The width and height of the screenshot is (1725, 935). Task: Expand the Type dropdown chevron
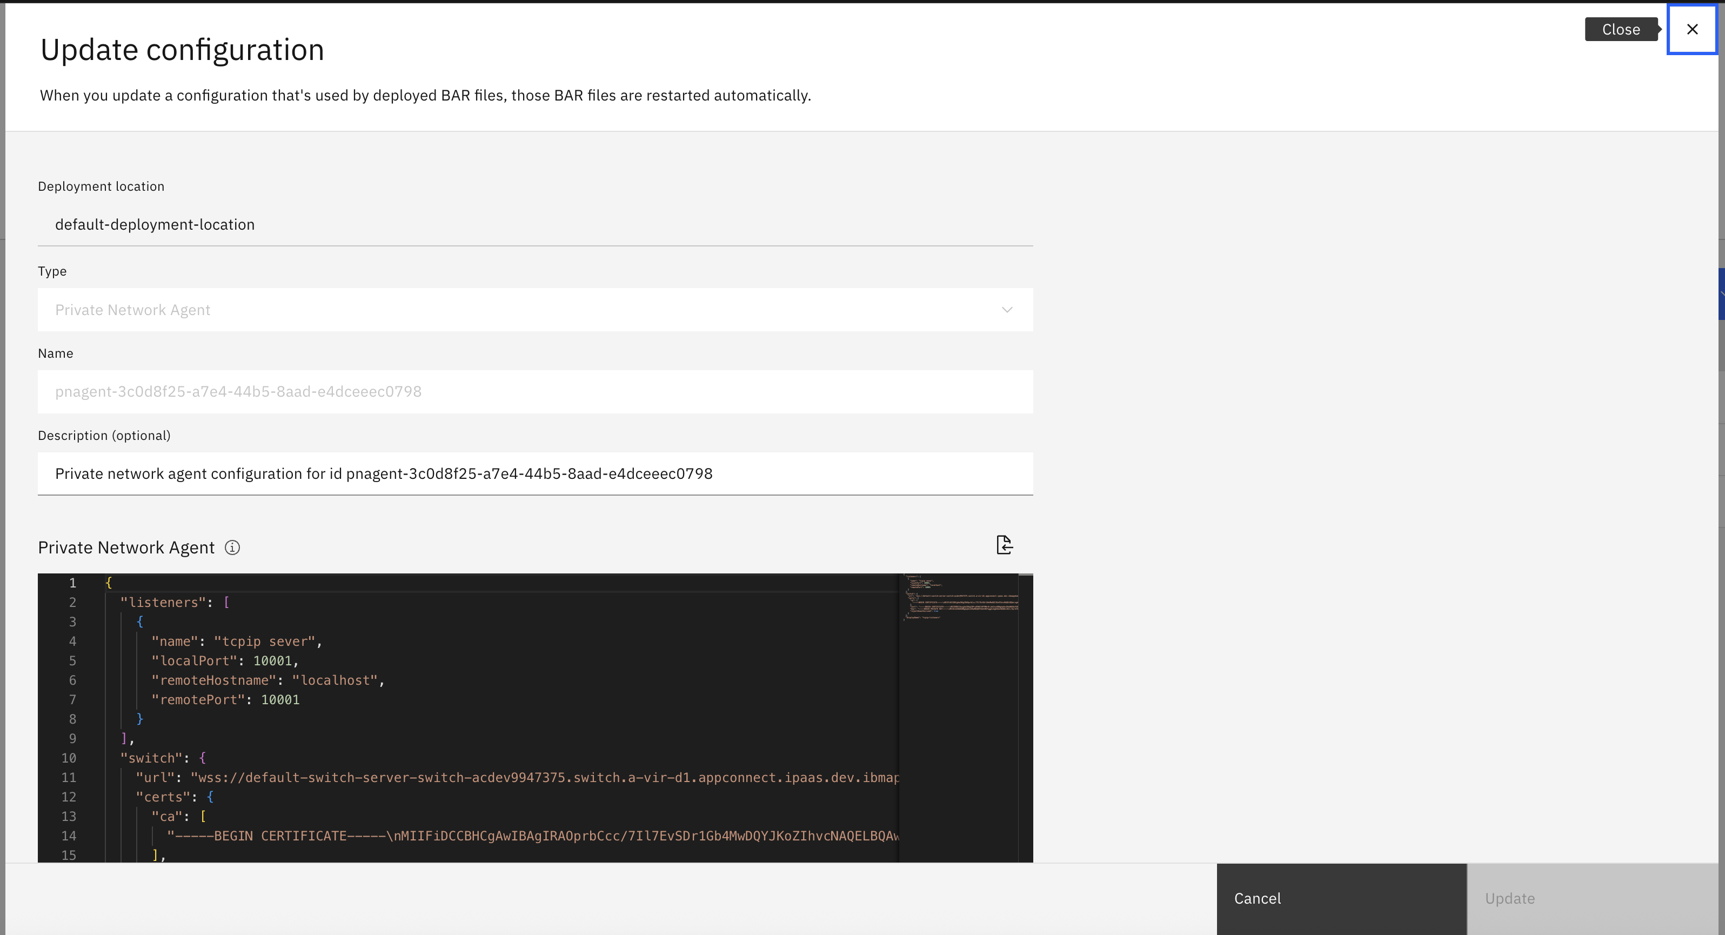click(1006, 310)
